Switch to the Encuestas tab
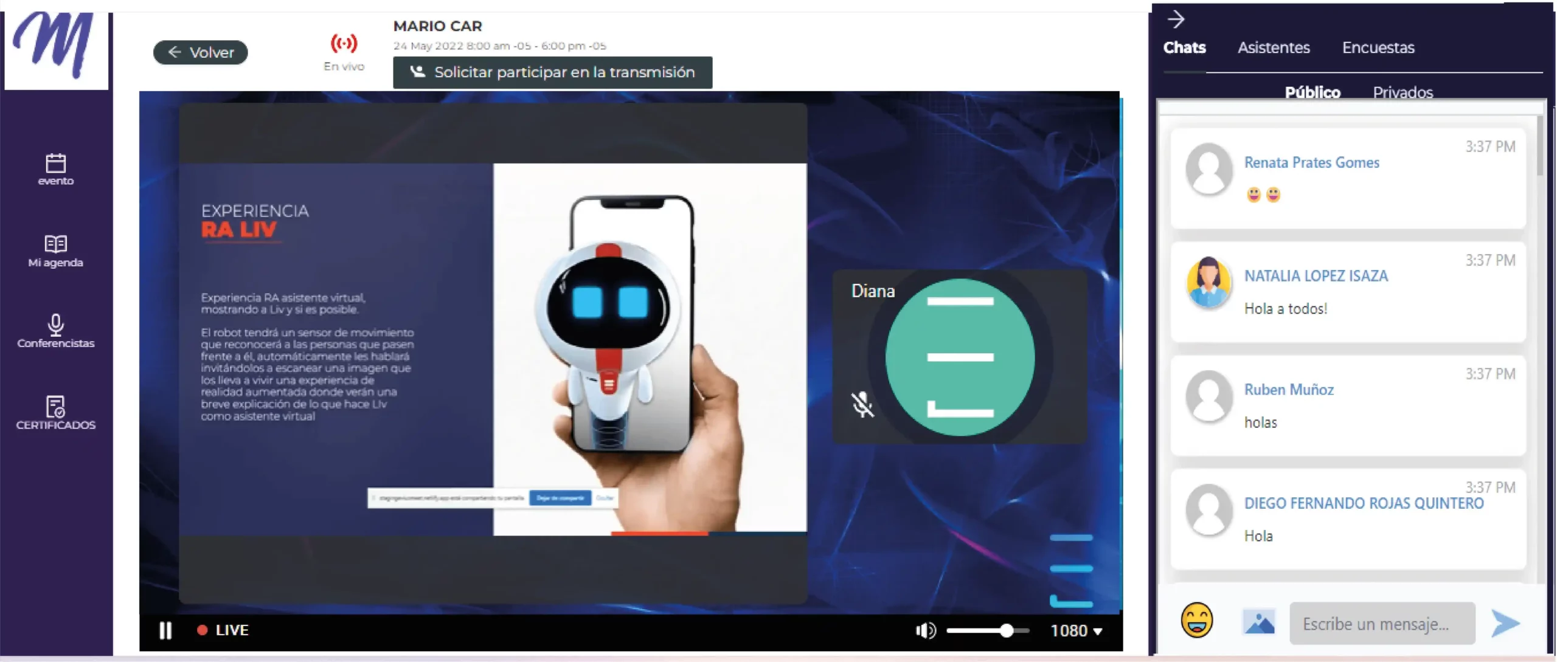 pyautogui.click(x=1378, y=47)
